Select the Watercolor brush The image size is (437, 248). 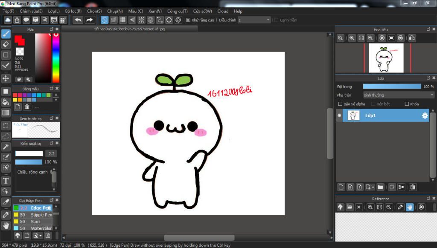coord(32,228)
